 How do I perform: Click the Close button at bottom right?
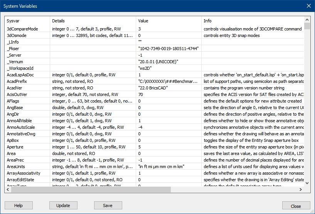[296, 206]
